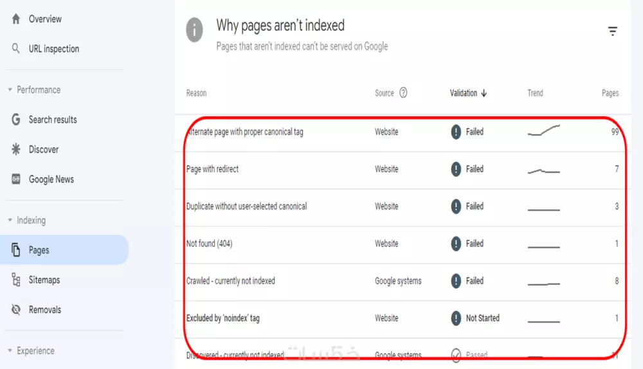
Task: Collapse the Indexing section
Action: point(10,221)
